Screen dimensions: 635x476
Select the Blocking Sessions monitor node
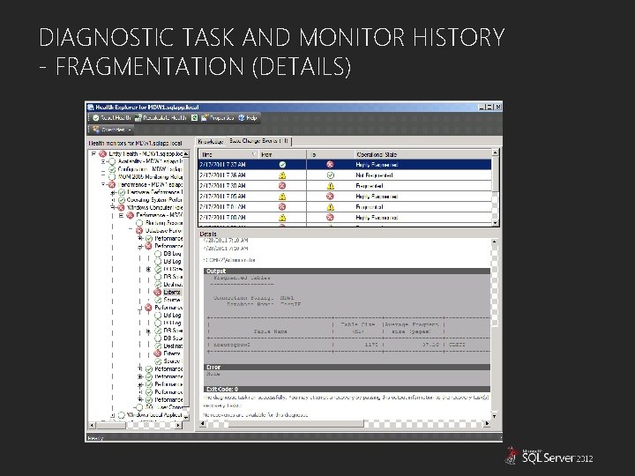pos(164,223)
